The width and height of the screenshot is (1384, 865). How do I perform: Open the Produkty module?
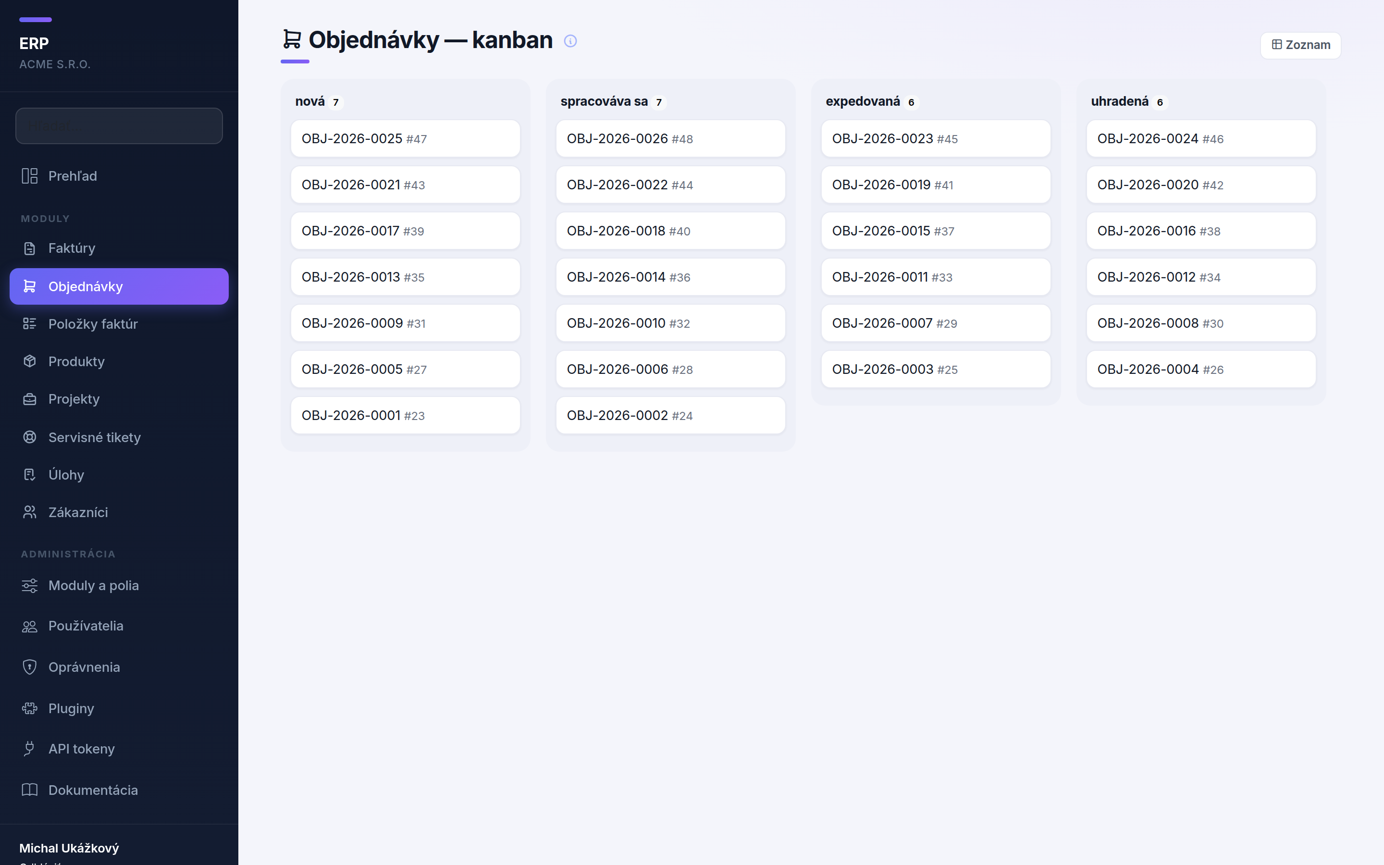119,361
